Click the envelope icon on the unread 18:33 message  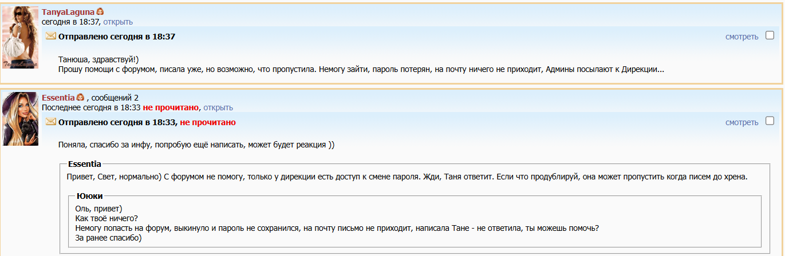tap(51, 122)
